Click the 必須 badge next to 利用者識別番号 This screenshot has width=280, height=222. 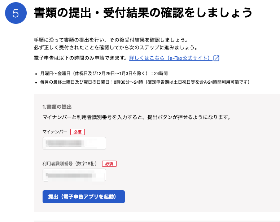point(109,164)
